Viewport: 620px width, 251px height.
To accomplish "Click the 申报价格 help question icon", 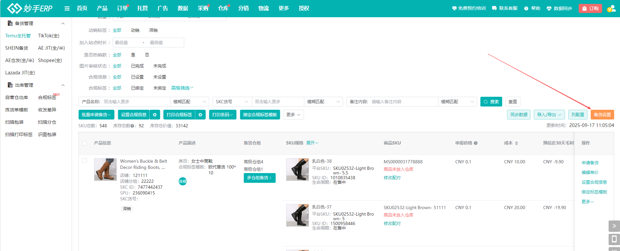I will [476, 143].
